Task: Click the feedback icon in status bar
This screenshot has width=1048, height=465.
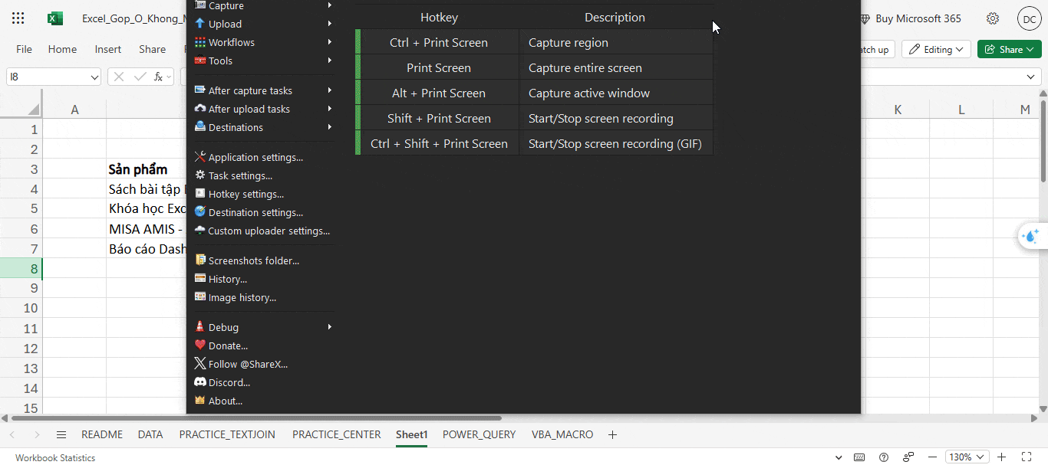Action: pyautogui.click(x=908, y=457)
